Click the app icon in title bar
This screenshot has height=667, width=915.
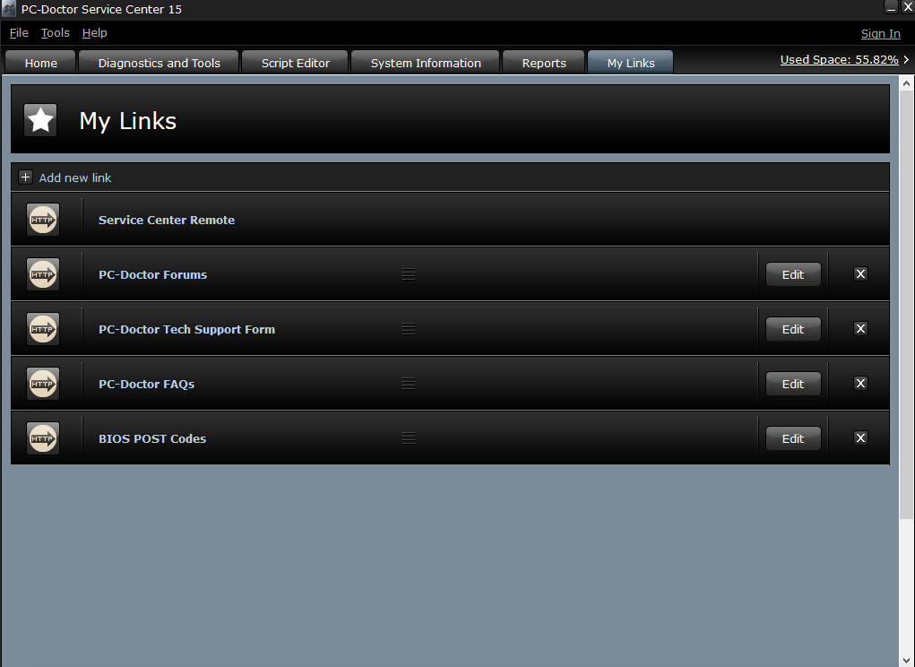click(x=9, y=9)
